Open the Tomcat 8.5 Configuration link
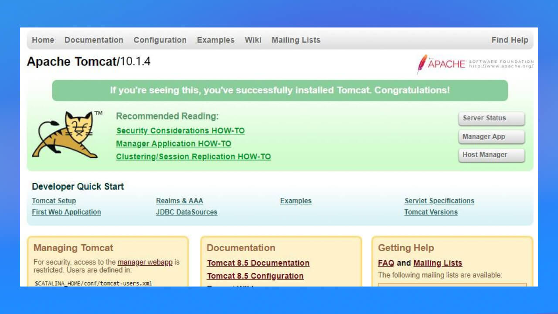This screenshot has width=558, height=314. coord(255,276)
